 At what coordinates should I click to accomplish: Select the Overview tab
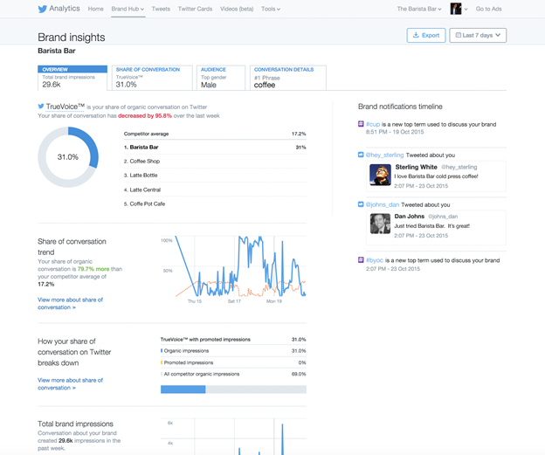pos(72,78)
